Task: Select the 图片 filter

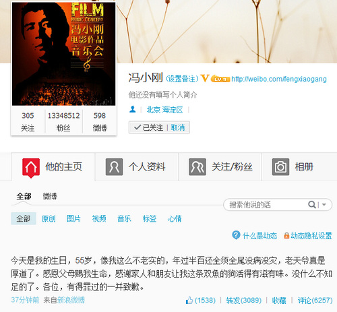Action: click(73, 218)
